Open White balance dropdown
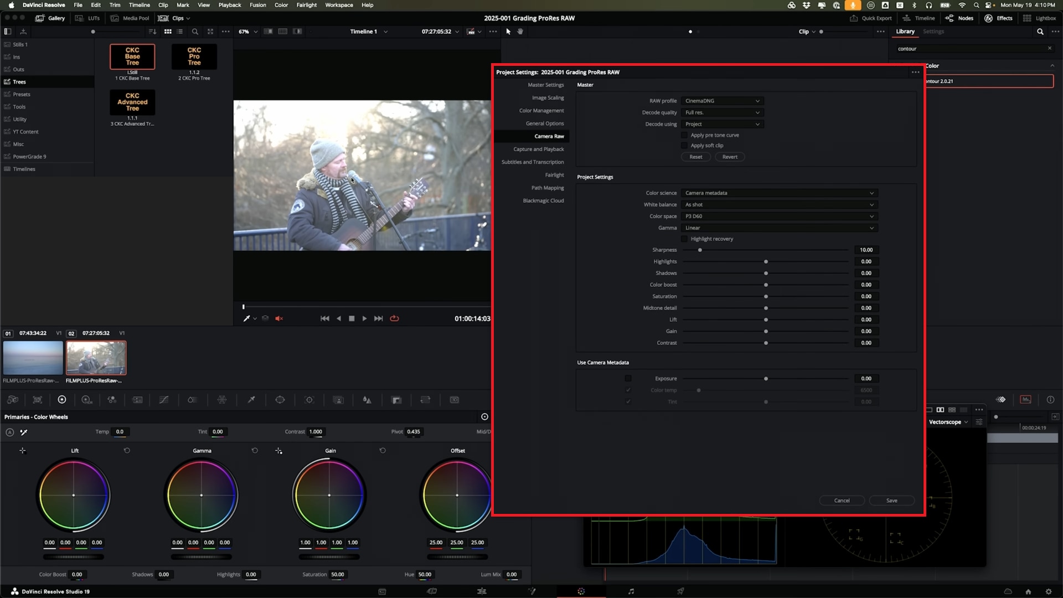 click(779, 205)
